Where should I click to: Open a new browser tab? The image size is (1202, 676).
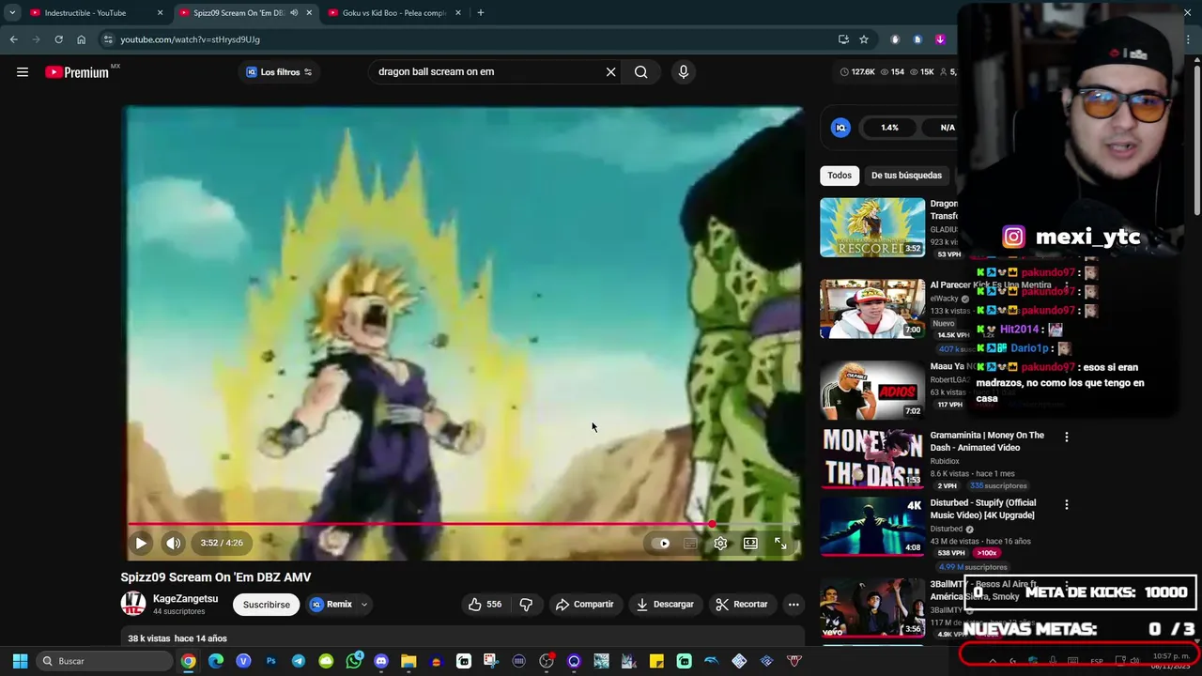click(480, 13)
